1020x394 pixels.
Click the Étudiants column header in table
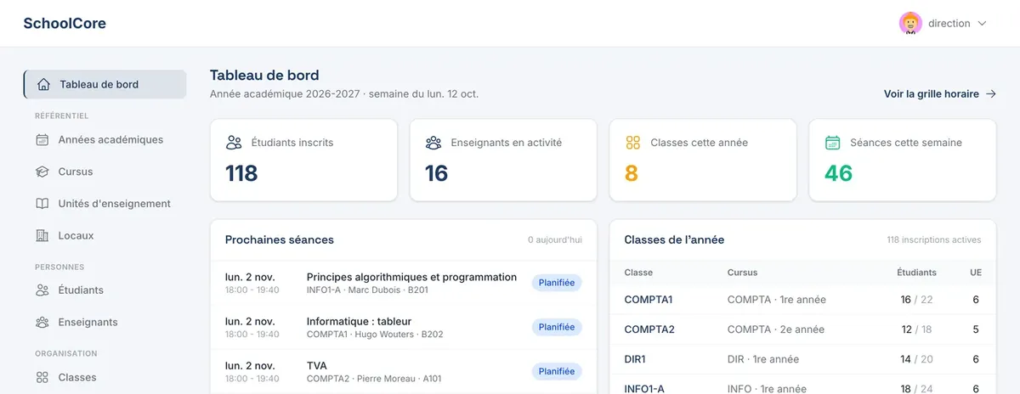[916, 273]
